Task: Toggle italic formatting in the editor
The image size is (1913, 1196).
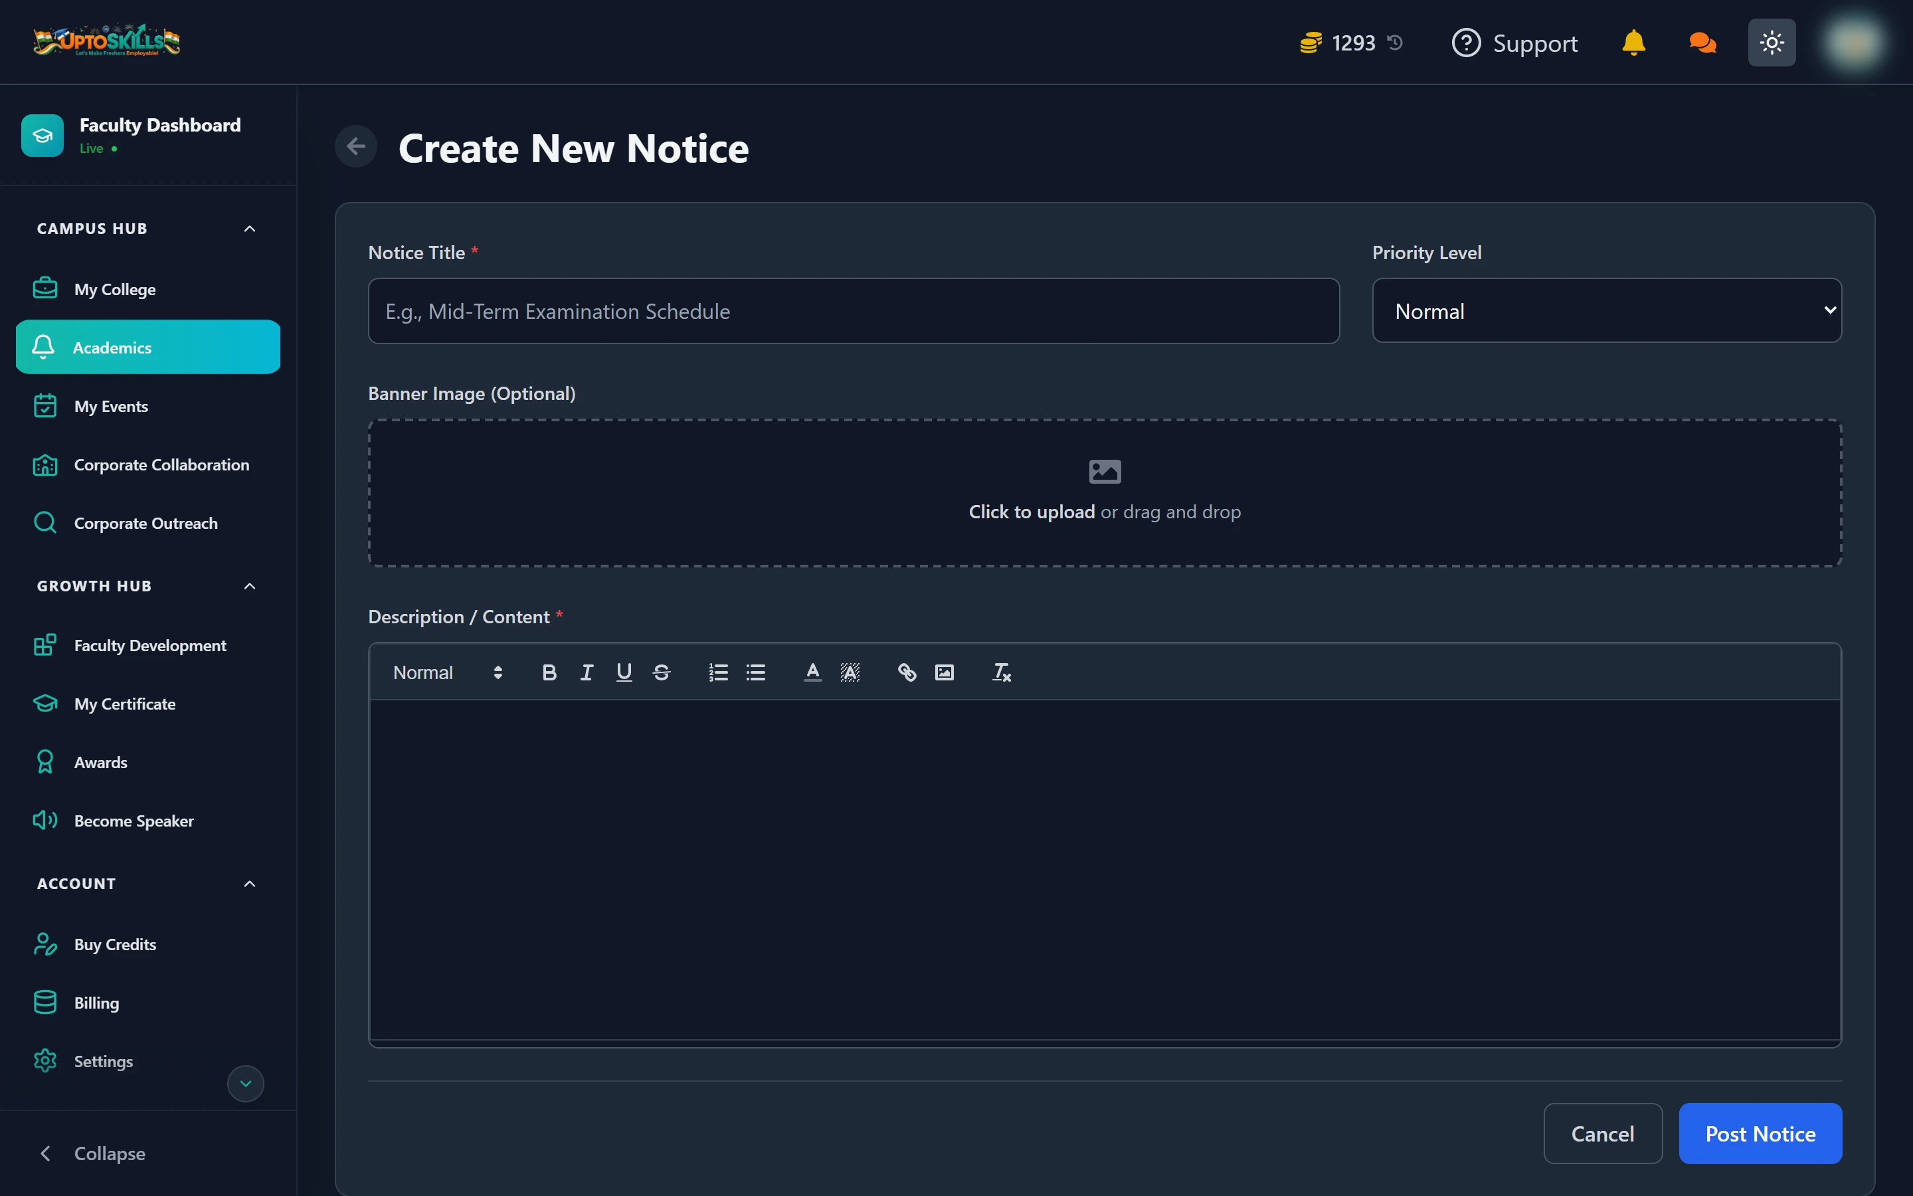Action: [587, 672]
